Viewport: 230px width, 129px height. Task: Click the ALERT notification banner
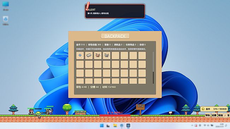click(x=115, y=11)
